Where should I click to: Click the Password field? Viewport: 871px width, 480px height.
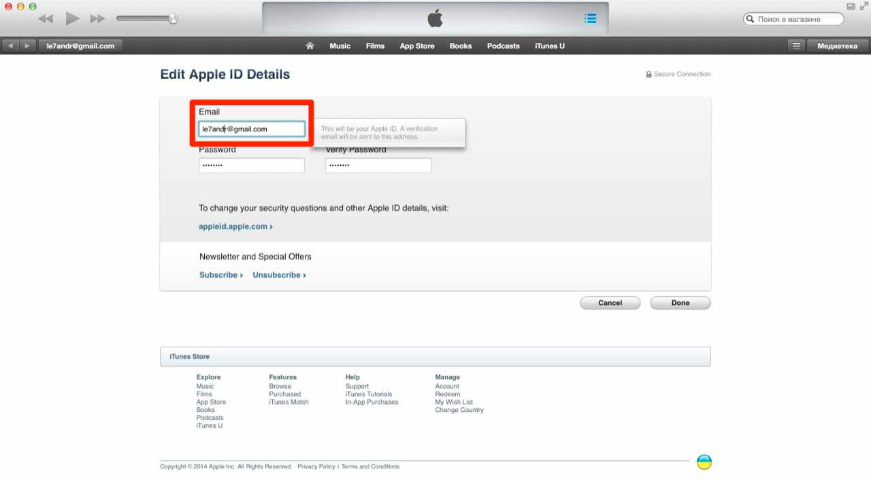[x=252, y=165]
